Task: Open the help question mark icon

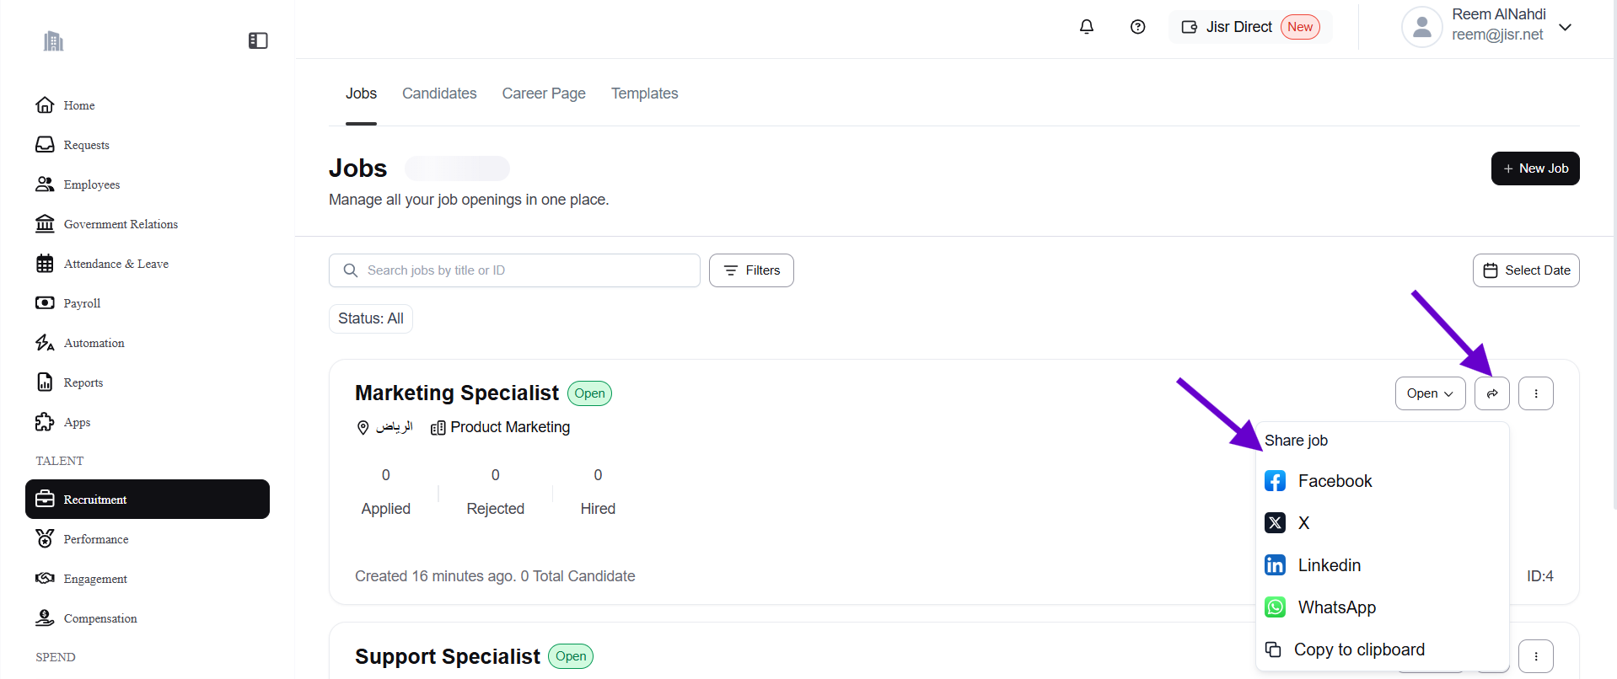Action: click(x=1137, y=27)
